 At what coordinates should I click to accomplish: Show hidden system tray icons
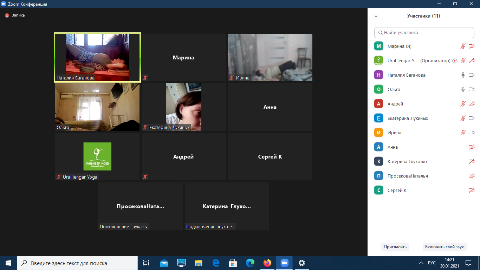pos(421,263)
